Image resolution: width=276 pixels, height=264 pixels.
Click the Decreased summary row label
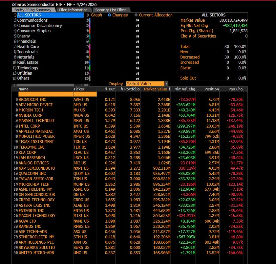pyautogui.click(x=190, y=57)
